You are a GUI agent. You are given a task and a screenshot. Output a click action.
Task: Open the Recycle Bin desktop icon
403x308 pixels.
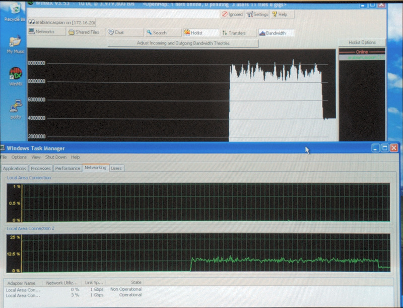pos(15,12)
